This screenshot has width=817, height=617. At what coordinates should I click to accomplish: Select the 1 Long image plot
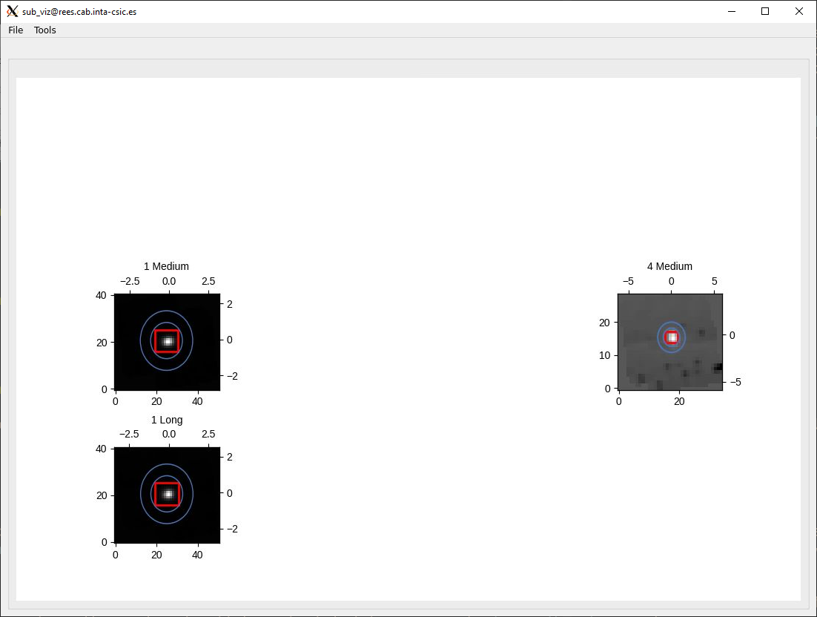pos(168,495)
